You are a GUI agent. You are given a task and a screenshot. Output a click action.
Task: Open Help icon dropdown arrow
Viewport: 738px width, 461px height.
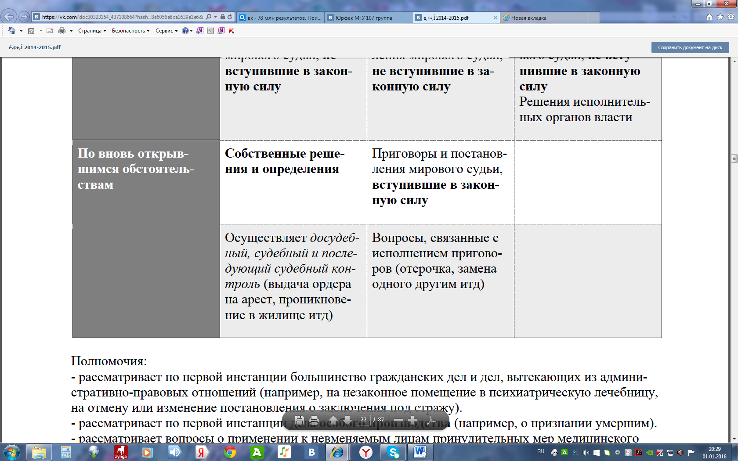point(191,31)
